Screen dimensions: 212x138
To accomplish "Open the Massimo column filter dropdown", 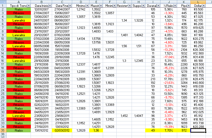I will [101, 6].
